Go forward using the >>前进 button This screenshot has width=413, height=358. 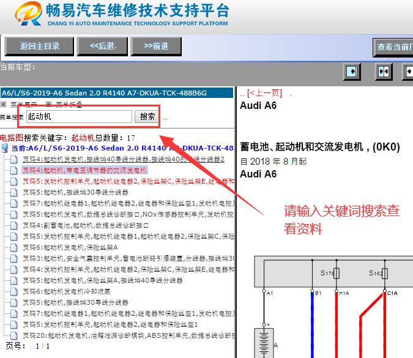point(156,47)
